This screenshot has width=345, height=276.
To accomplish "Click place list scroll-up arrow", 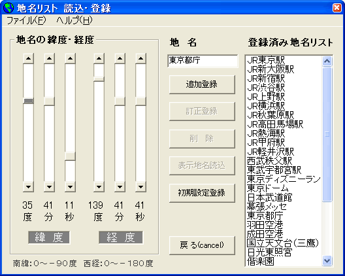I will 327,61.
